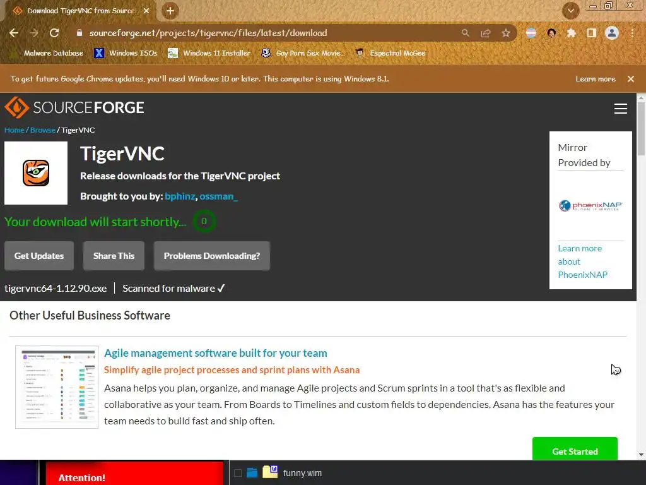Image resolution: width=646 pixels, height=485 pixels.
Task: Go to Home breadcrumb link
Action: coord(15,130)
